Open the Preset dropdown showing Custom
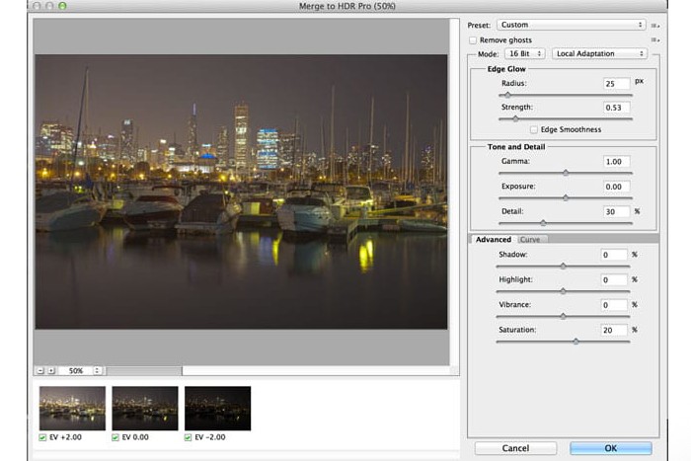This screenshot has height=461, width=691. (571, 25)
